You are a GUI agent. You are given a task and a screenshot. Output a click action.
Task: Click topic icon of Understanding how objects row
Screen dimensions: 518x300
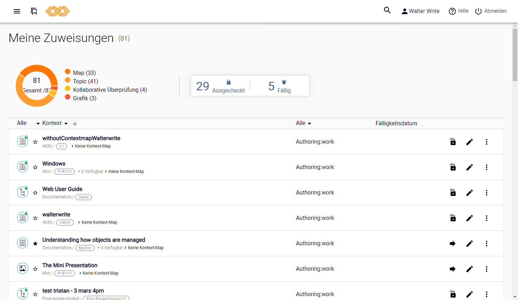tap(23, 243)
